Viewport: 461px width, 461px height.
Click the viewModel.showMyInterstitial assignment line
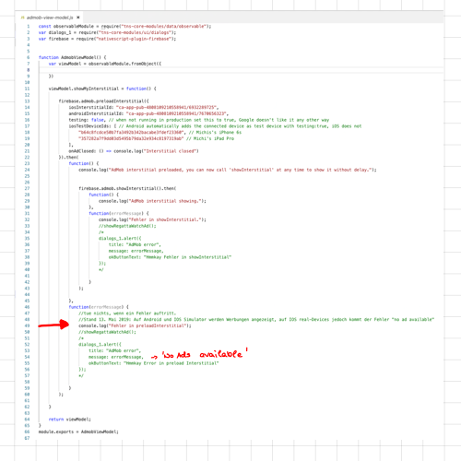pyautogui.click(x=102, y=89)
